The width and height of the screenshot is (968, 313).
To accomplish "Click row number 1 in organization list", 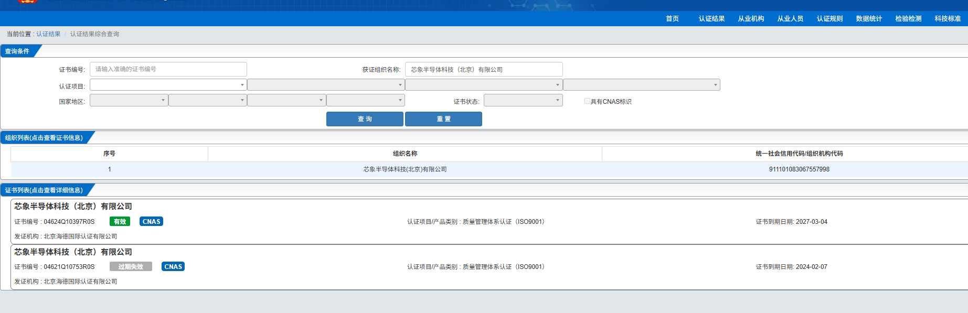I will point(109,169).
